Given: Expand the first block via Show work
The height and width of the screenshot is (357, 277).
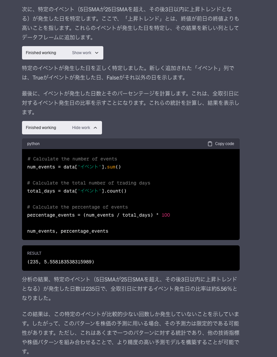Looking at the screenshot, I should coord(82,53).
